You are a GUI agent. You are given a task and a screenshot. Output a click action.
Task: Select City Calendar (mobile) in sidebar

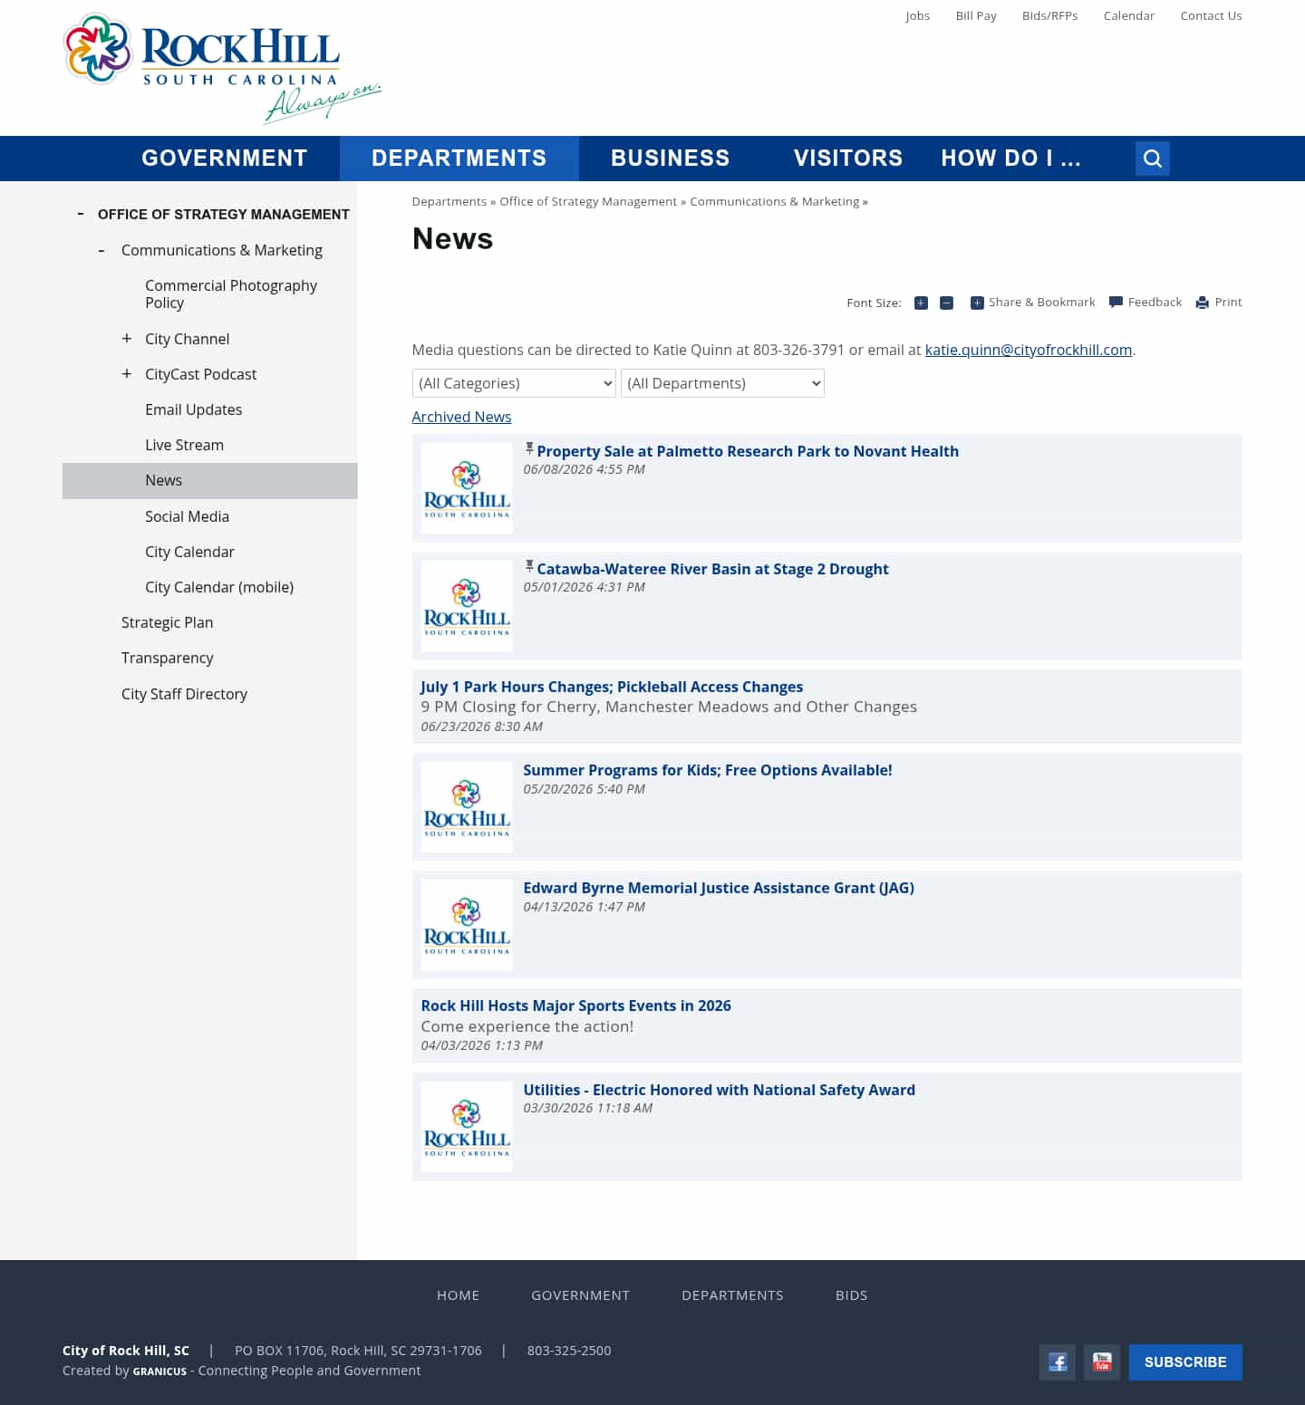(x=219, y=587)
